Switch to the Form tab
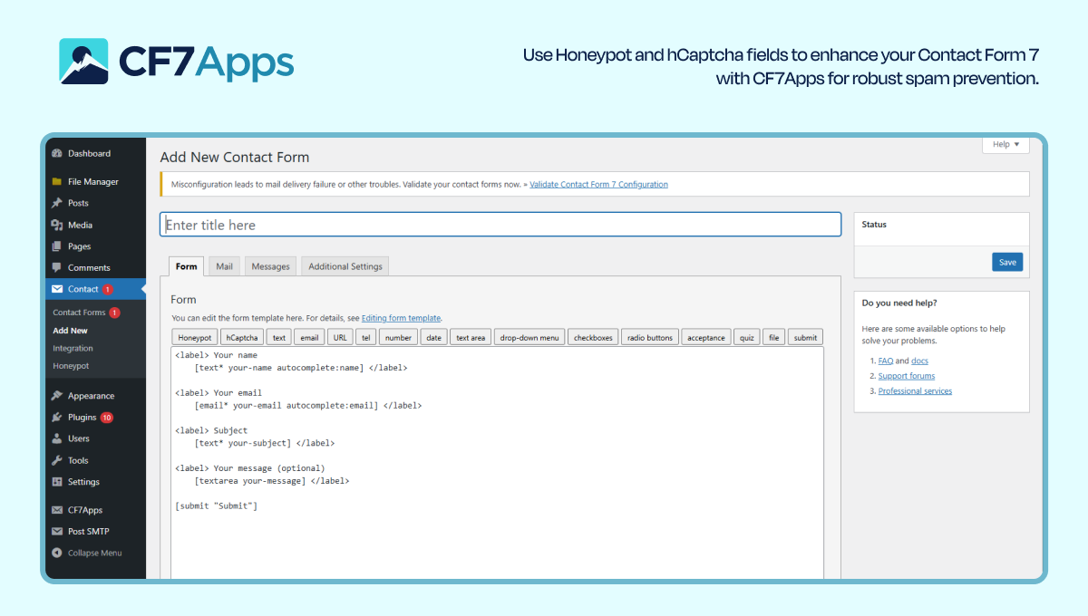 pyautogui.click(x=187, y=266)
